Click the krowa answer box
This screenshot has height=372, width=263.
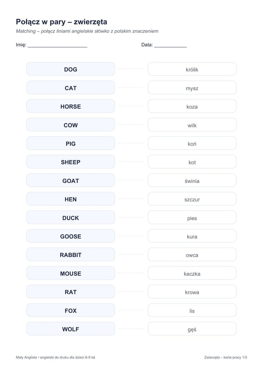(192, 292)
